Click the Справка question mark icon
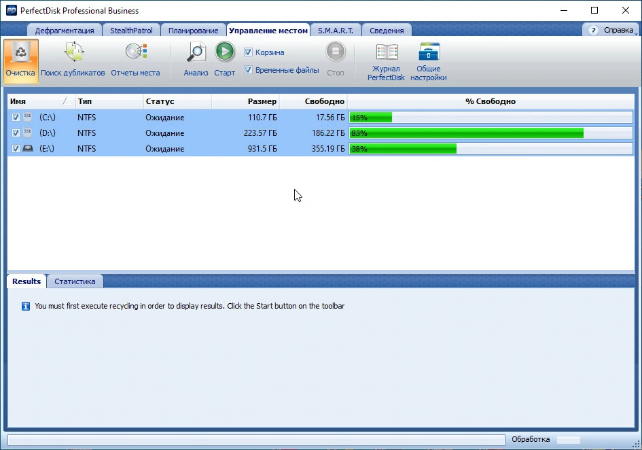 (593, 31)
